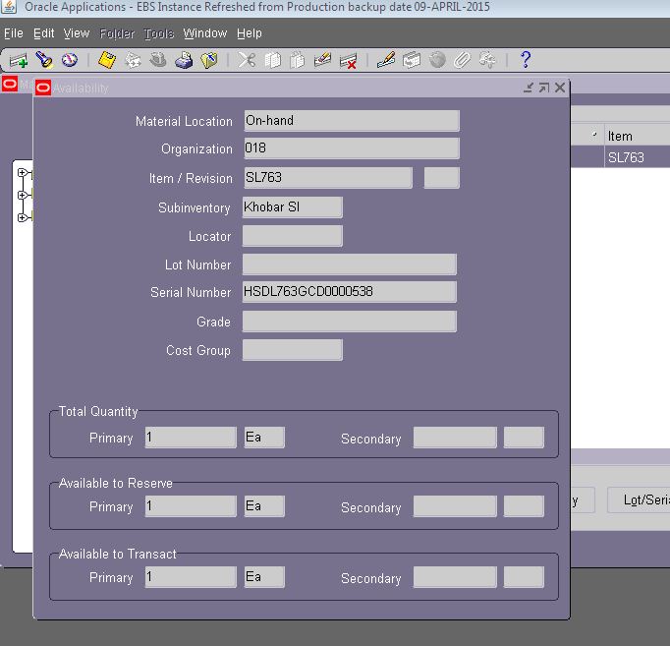The width and height of the screenshot is (670, 646).
Task: Click the Total Quantity Ea unit field
Action: (x=264, y=437)
